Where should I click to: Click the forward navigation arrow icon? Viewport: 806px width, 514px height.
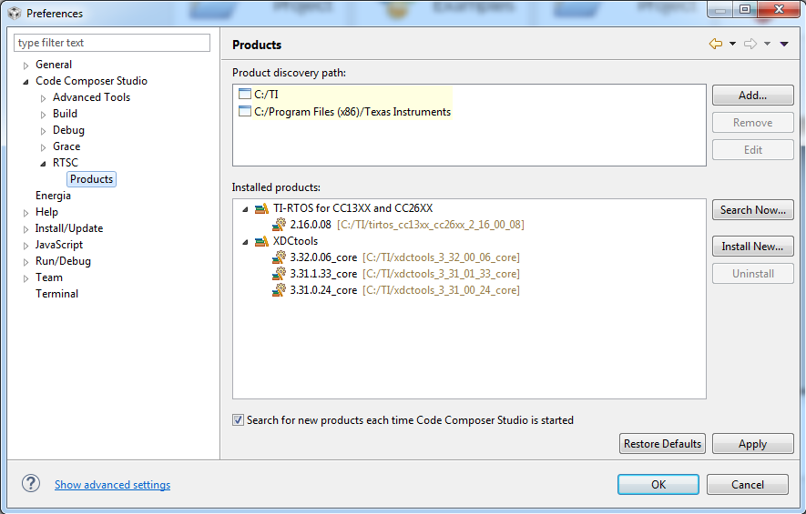point(750,45)
